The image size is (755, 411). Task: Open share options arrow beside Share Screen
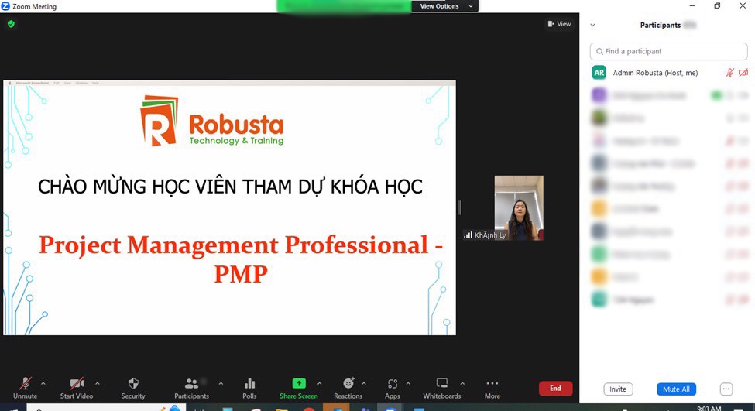320,384
